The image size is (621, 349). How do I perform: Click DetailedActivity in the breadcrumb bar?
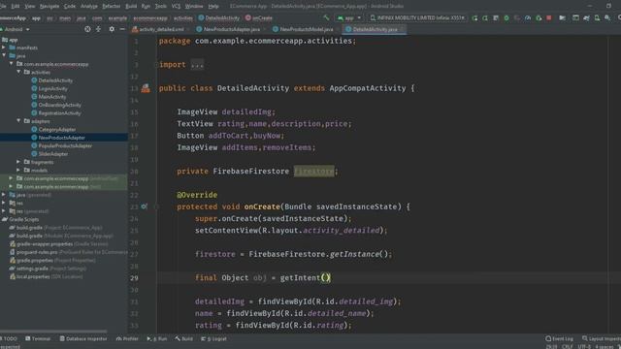219,17
